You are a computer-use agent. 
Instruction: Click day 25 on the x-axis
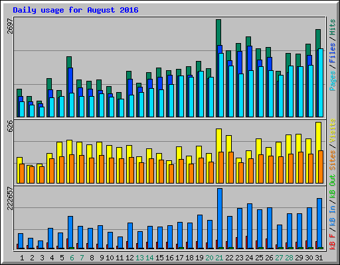tap(259, 258)
